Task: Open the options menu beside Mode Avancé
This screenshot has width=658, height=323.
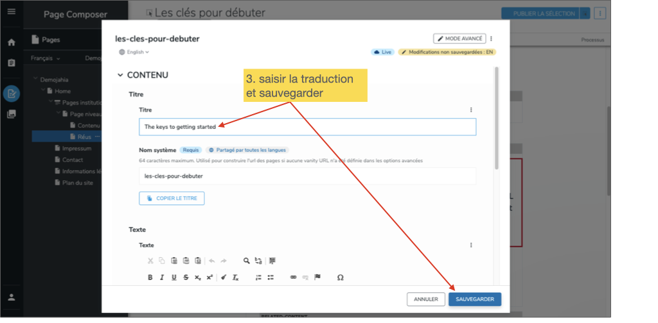Action: (x=491, y=38)
